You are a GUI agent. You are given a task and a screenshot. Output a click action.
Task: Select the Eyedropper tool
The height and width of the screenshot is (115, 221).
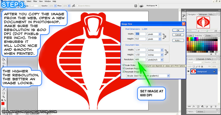(x=3, y=89)
